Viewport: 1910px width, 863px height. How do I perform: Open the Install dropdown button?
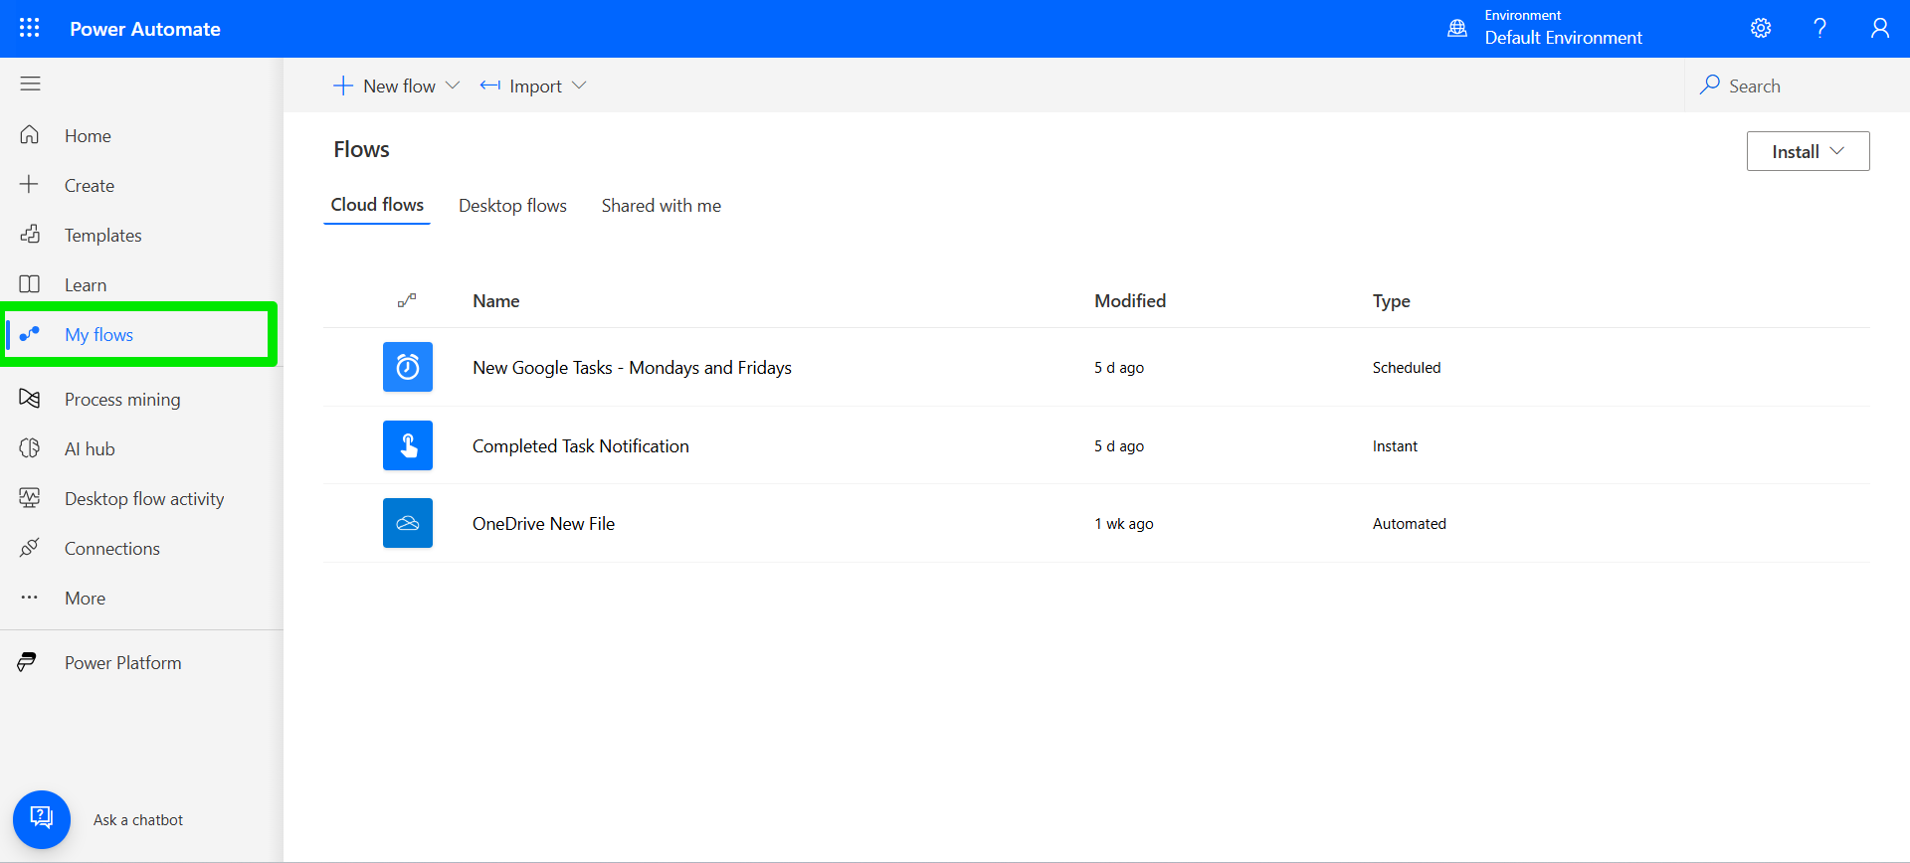(1808, 151)
